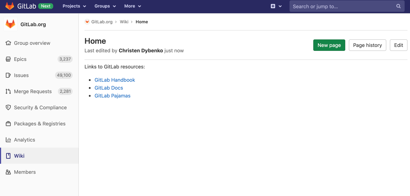Click the Members people icon

[x=8, y=172]
